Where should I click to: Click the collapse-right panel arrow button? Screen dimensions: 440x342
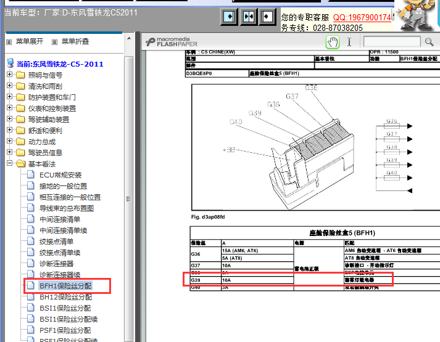(229, 17)
